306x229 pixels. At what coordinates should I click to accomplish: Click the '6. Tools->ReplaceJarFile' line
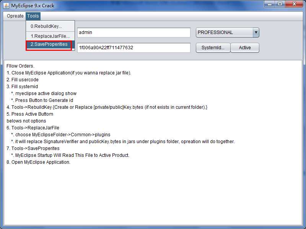coord(33,128)
